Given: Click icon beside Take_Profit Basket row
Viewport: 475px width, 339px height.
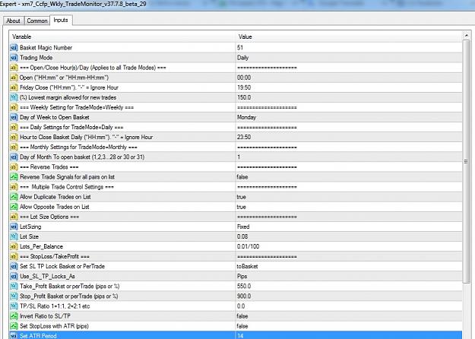Looking at the screenshot, I should point(14,287).
